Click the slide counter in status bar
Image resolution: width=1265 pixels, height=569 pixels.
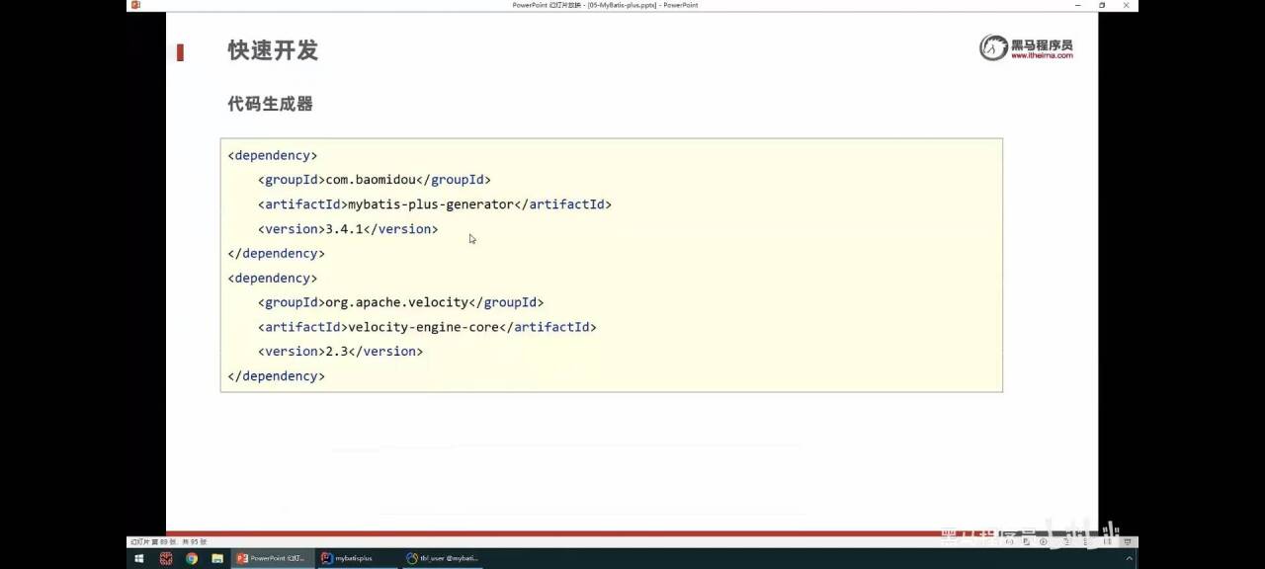coord(168,541)
